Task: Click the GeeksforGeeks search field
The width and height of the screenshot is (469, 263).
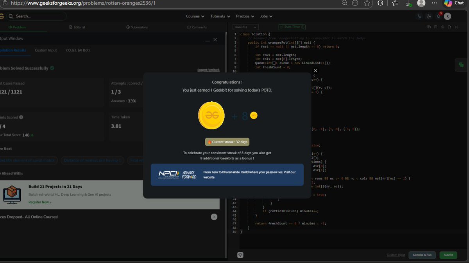Action: pos(37,16)
